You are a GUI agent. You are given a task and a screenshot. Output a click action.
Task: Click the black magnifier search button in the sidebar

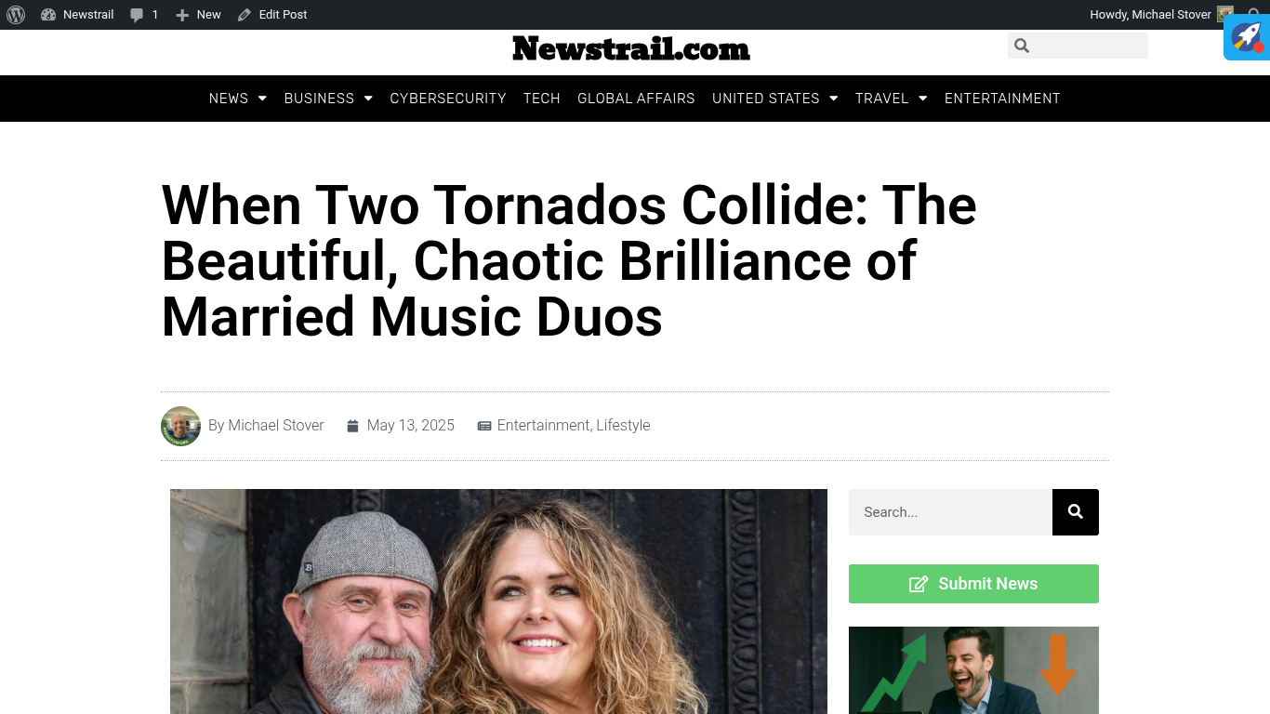(x=1076, y=512)
